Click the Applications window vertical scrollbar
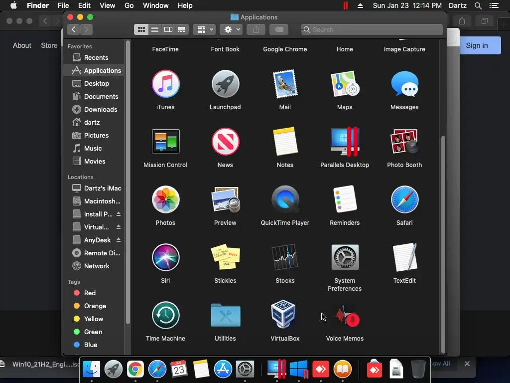Image resolution: width=510 pixels, height=383 pixels. click(x=443, y=244)
